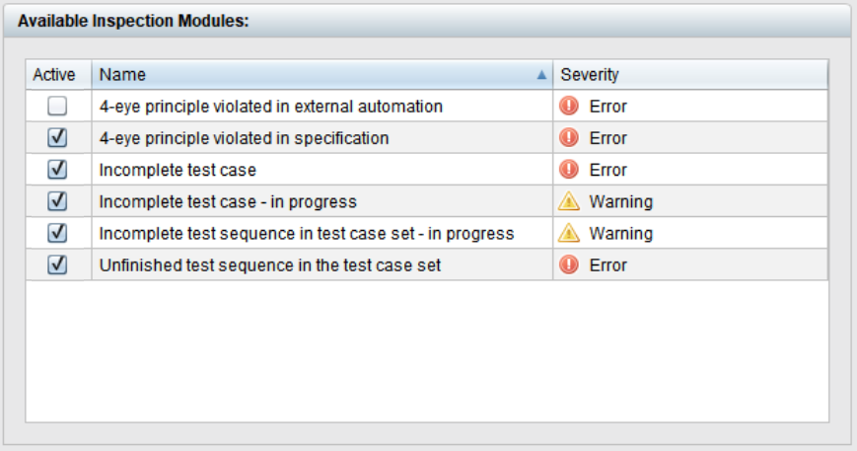Uncheck Incomplete test sequence in test case set
The image size is (857, 451).
tap(57, 232)
